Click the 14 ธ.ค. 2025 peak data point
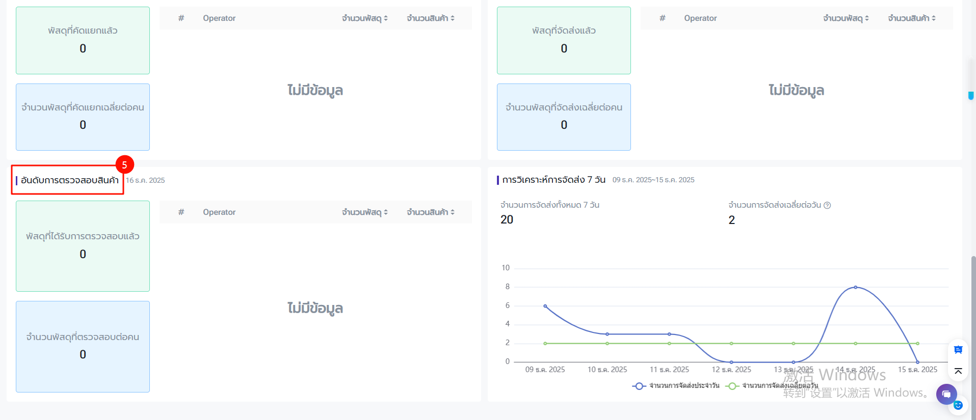 point(856,287)
